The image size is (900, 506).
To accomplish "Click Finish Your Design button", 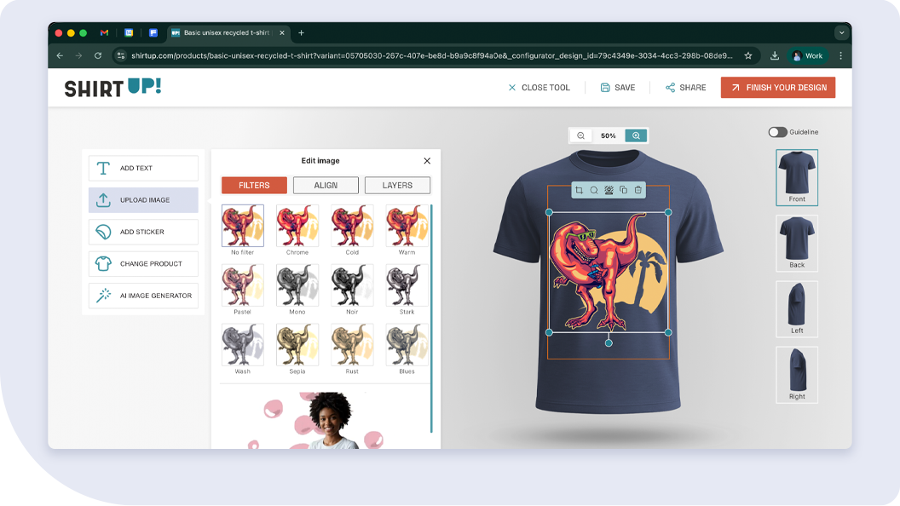I will (778, 88).
